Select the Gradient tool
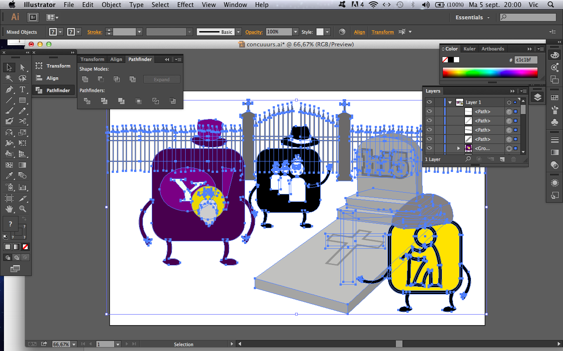Screen dimensions: 563x351 click(x=22, y=165)
